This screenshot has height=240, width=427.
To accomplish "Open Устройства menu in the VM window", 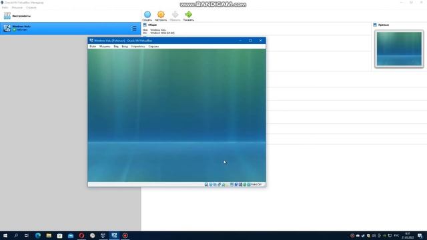I will [138, 47].
